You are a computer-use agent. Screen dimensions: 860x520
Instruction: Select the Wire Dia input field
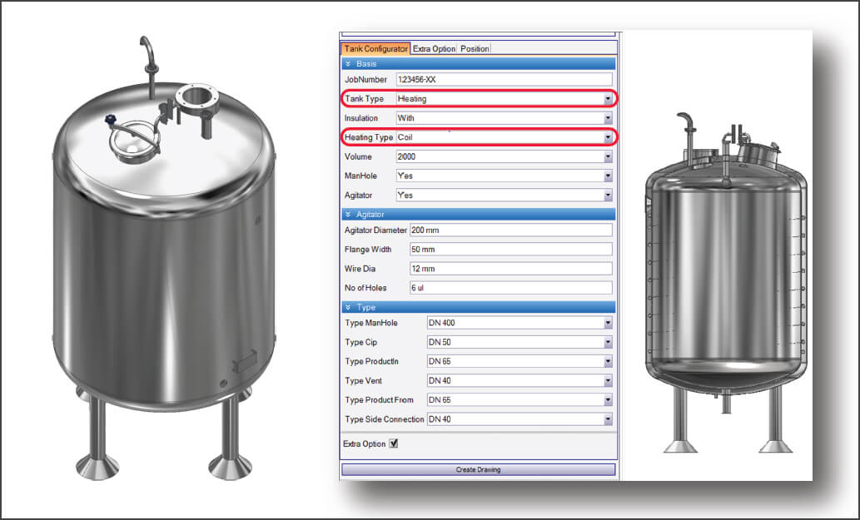510,269
